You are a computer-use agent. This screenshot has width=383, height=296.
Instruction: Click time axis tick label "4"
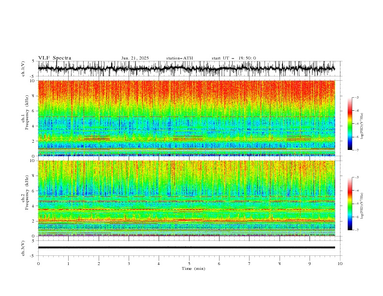point(159,264)
